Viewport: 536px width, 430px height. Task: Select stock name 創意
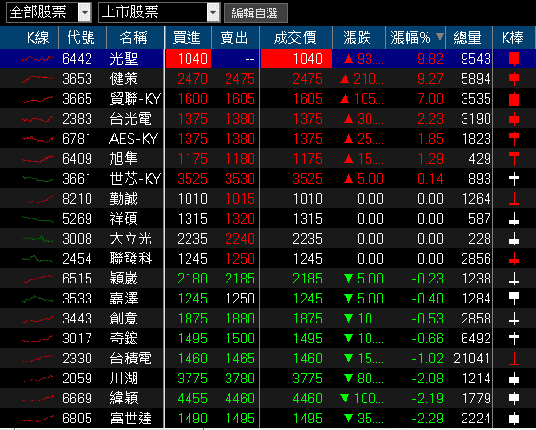[x=124, y=319]
